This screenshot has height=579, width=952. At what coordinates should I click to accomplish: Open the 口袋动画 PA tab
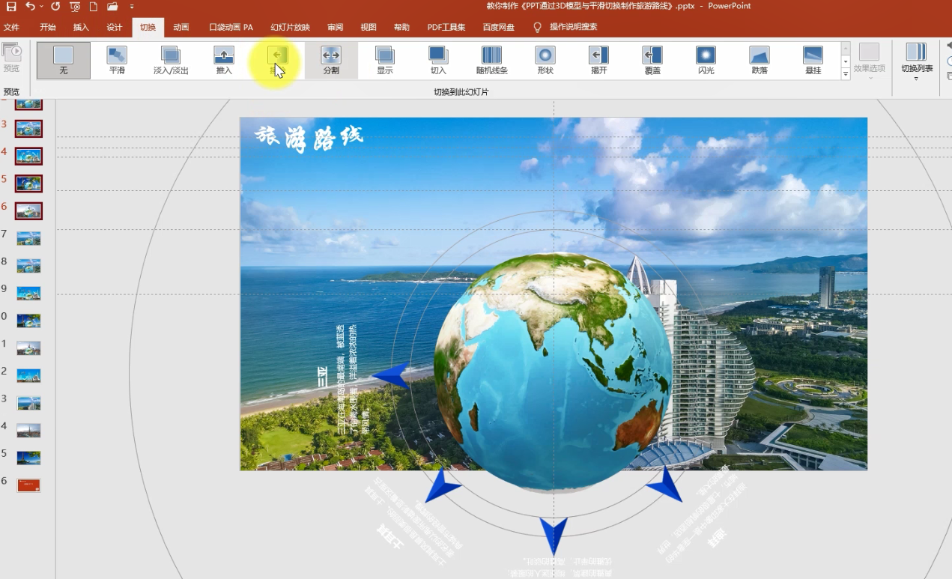(x=231, y=28)
